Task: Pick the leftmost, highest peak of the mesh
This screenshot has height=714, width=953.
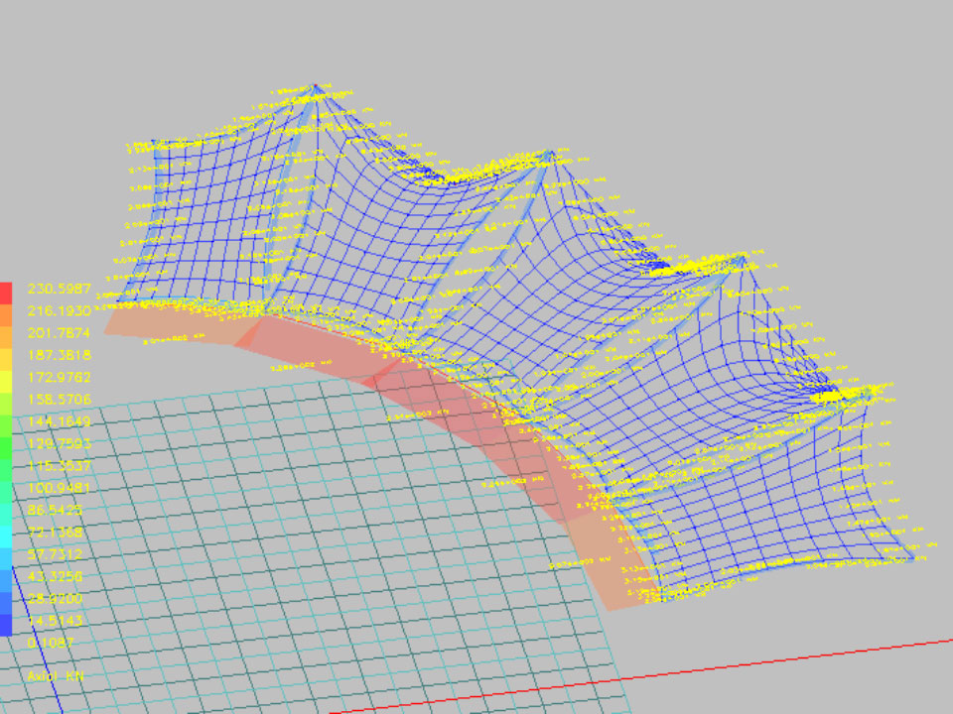Action: click(x=315, y=86)
